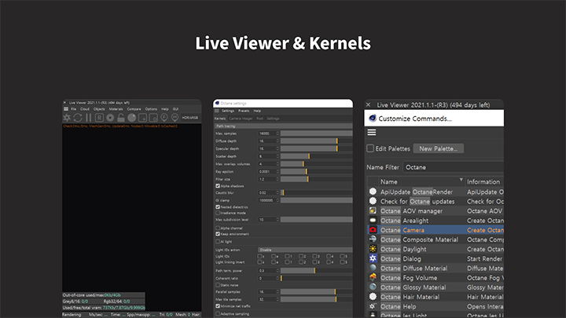The height and width of the screenshot is (318, 566).
Task: Adjust the Specular depth slider
Action: coord(317,148)
